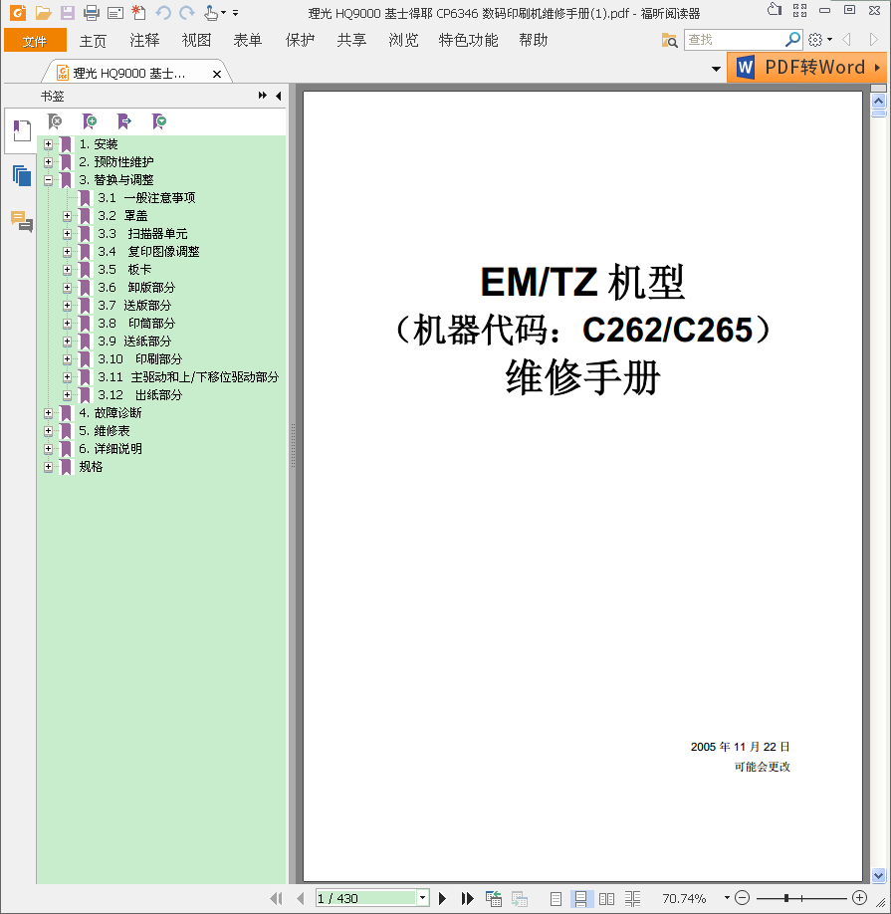This screenshot has height=914, width=891.
Task: Click the zoom slider handle
Action: pos(786,898)
